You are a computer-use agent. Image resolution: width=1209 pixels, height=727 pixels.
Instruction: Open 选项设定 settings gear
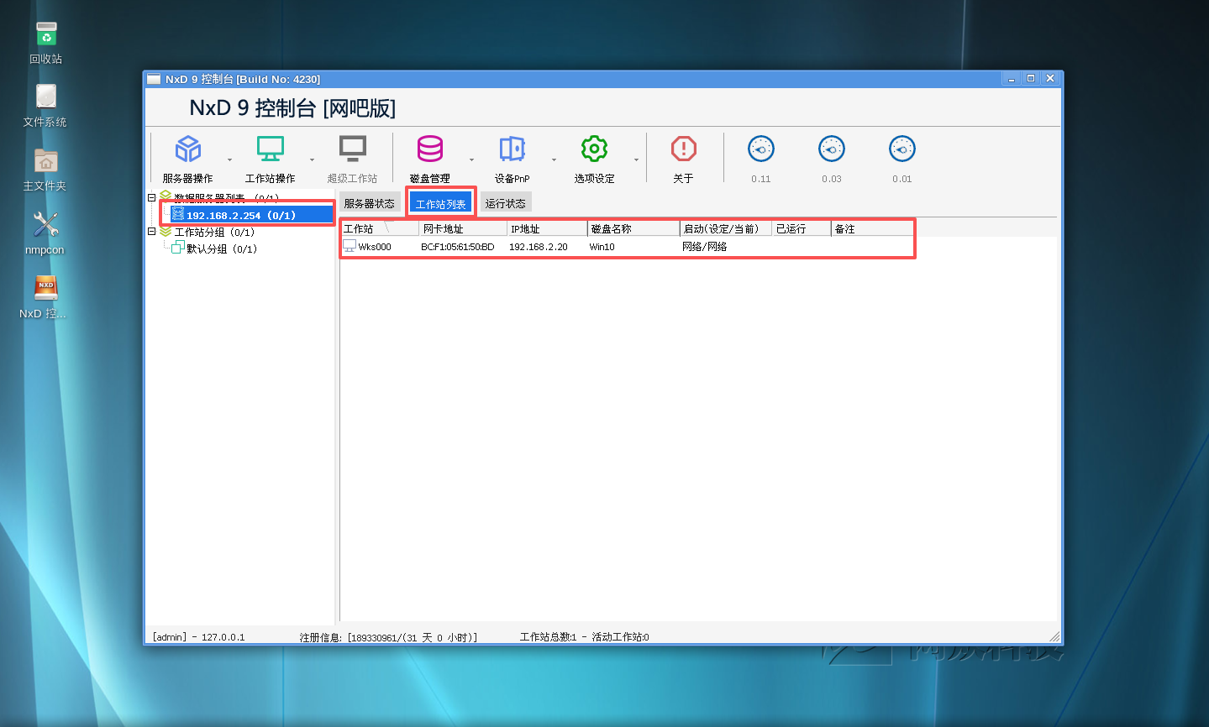pos(594,149)
